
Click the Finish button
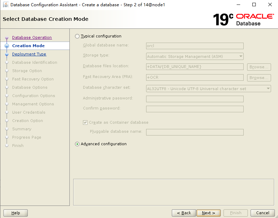[x=236, y=213]
